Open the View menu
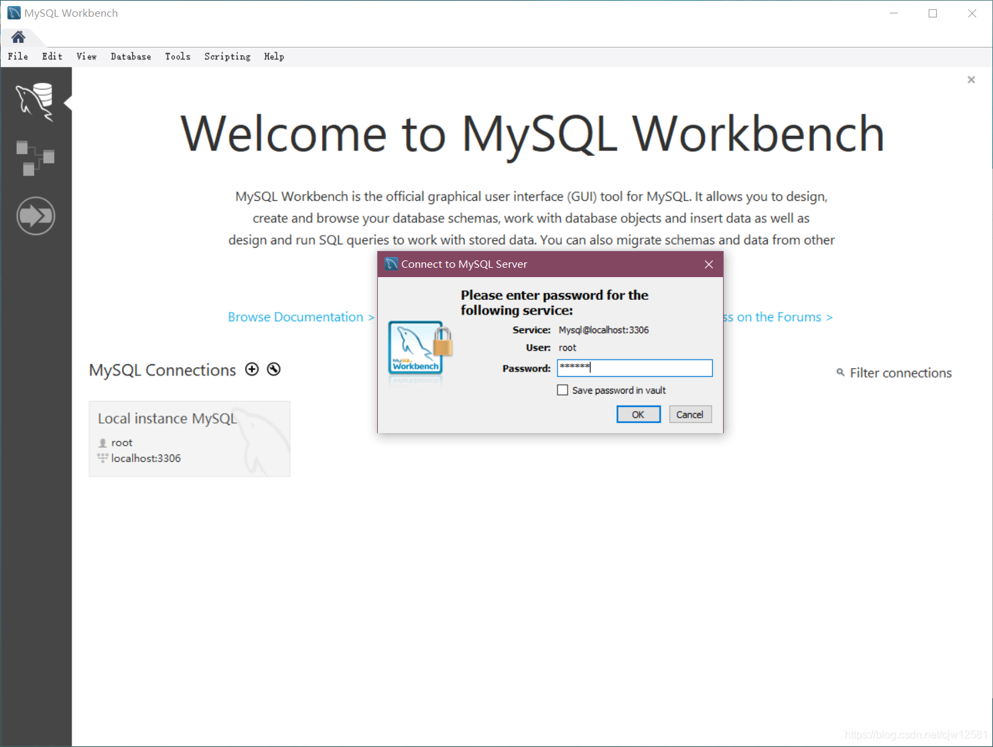The width and height of the screenshot is (993, 747). (86, 56)
